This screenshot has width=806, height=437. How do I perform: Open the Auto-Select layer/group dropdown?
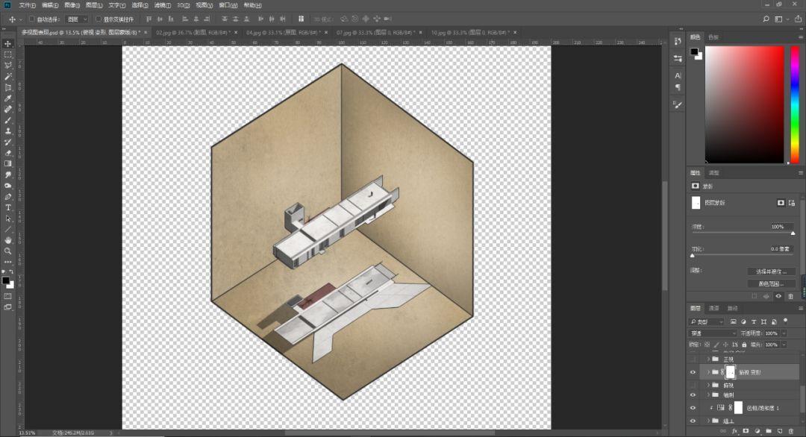click(x=77, y=19)
